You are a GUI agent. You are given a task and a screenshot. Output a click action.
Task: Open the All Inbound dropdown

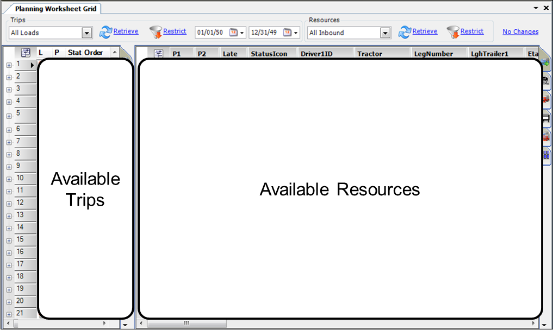click(x=386, y=33)
